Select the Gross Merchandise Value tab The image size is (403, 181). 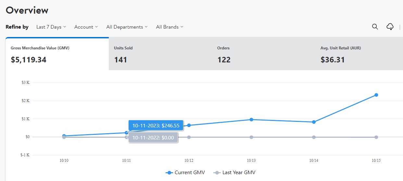(57, 54)
